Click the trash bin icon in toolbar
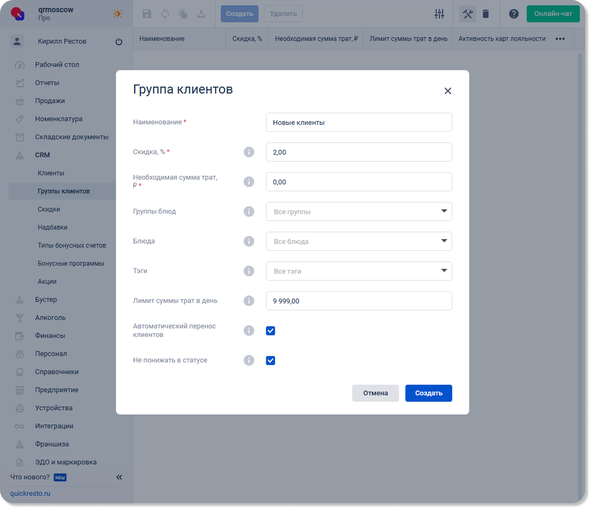The image size is (590, 508). point(485,14)
